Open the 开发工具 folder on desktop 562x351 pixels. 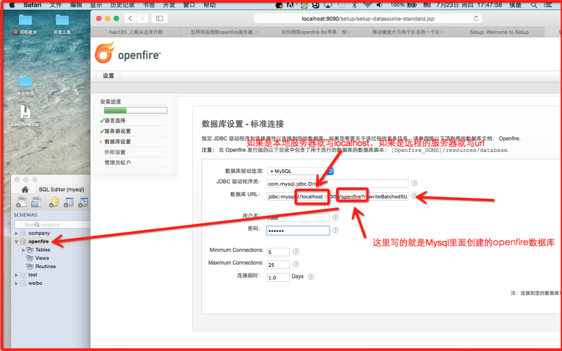click(x=62, y=24)
